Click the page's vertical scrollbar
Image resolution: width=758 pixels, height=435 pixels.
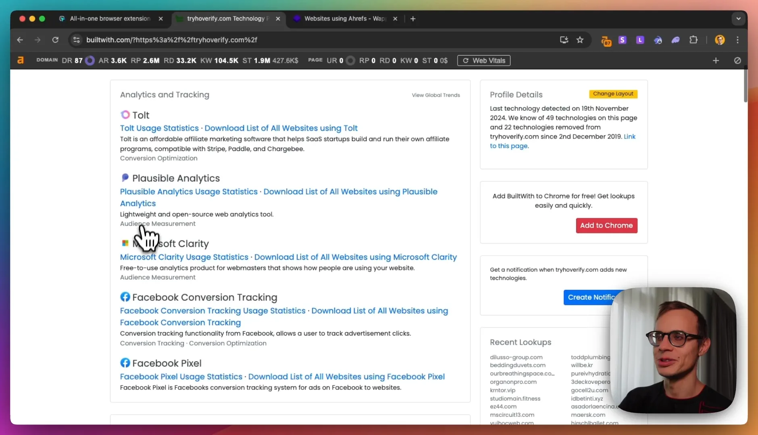tap(745, 85)
